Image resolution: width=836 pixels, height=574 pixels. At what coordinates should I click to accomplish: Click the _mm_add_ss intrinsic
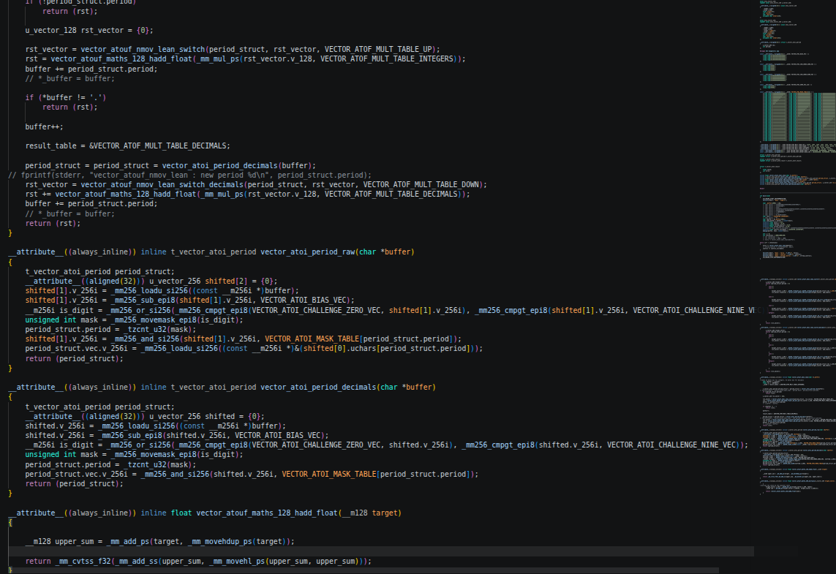point(137,562)
